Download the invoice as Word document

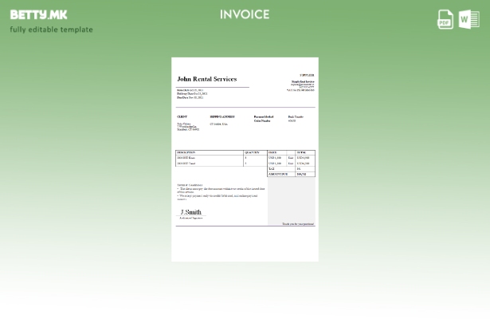click(x=469, y=19)
